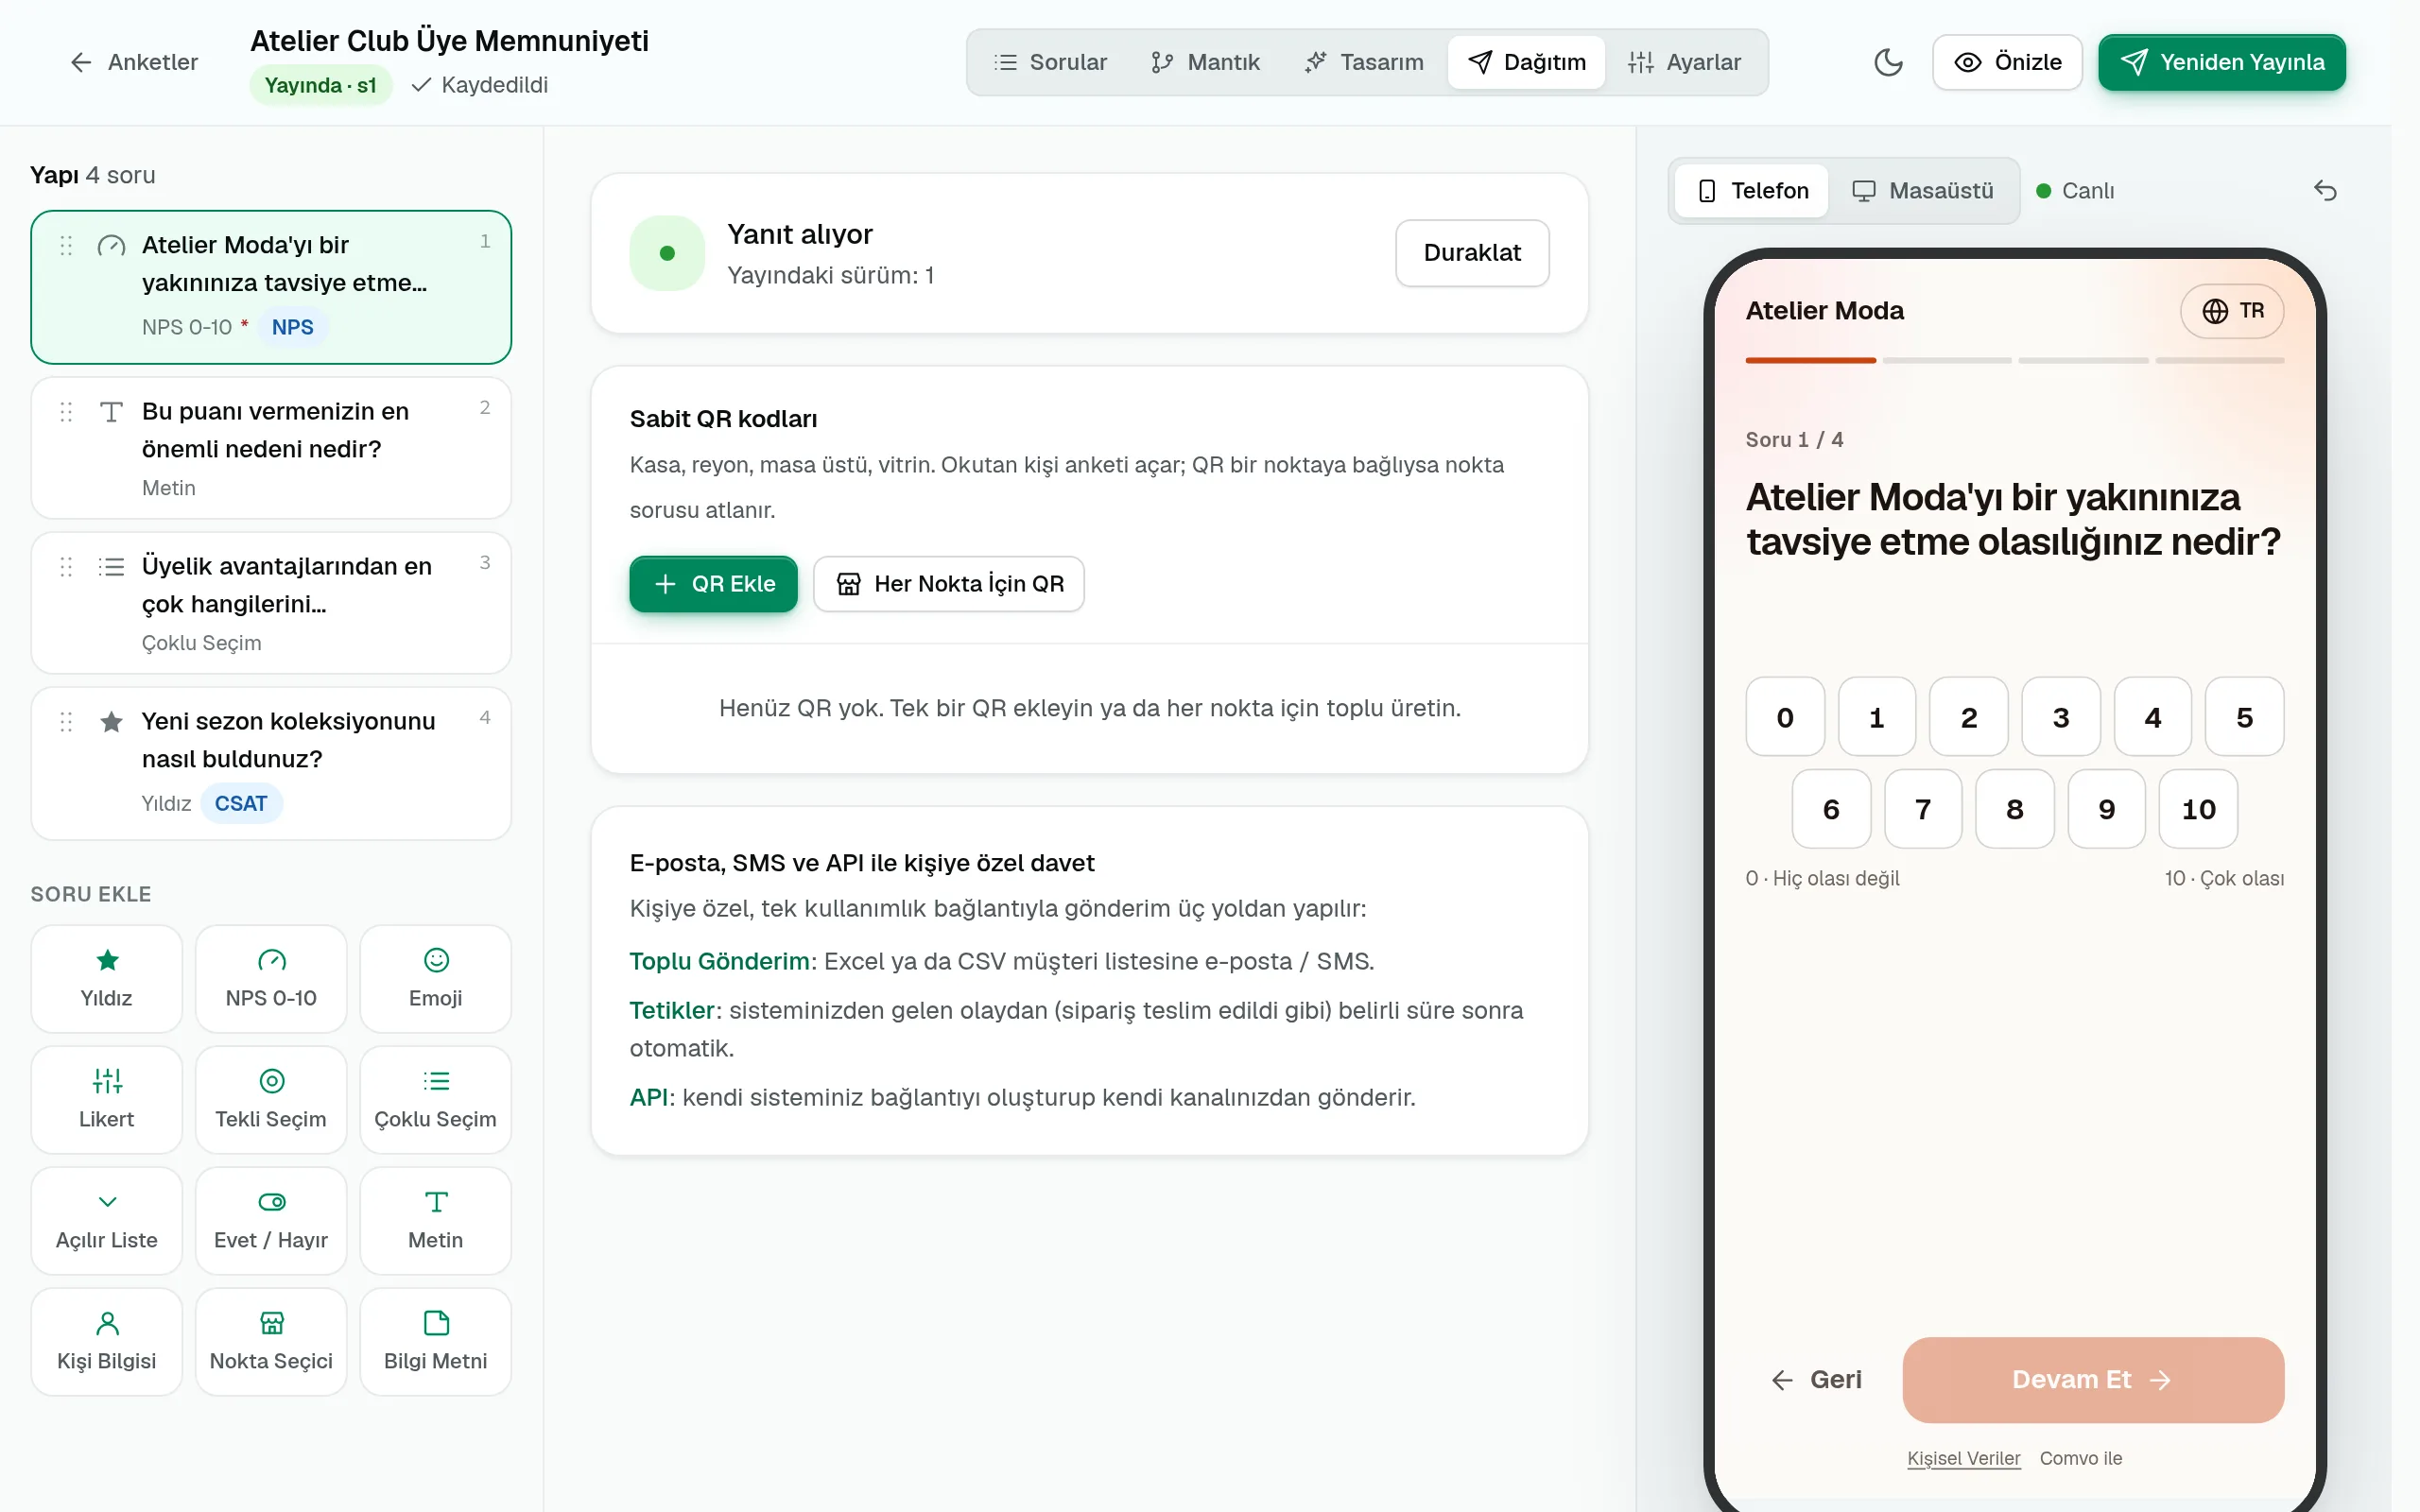
Task: Click the Tetikler link
Action: [x=672, y=1010]
